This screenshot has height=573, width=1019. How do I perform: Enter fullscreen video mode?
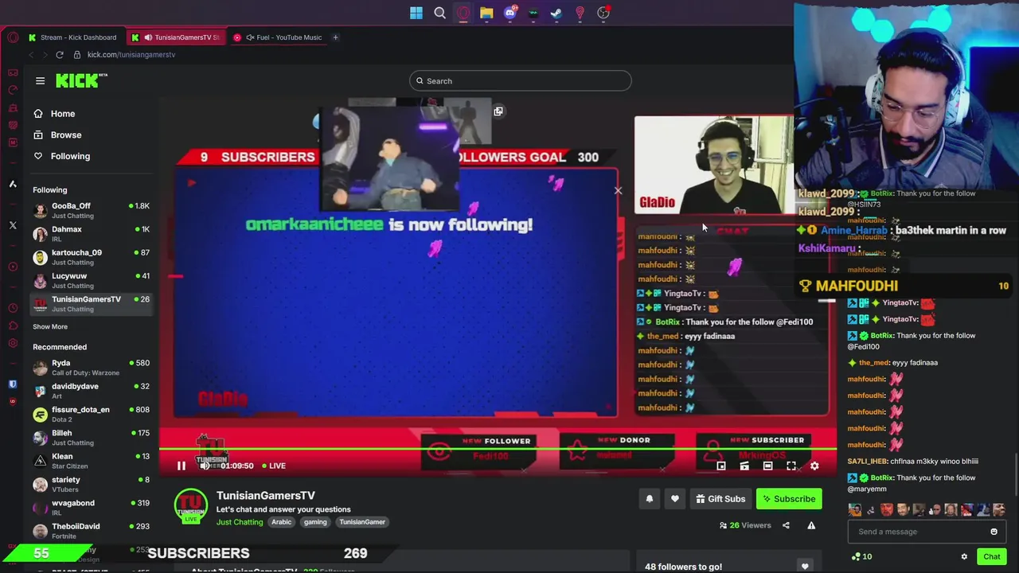[x=791, y=466]
